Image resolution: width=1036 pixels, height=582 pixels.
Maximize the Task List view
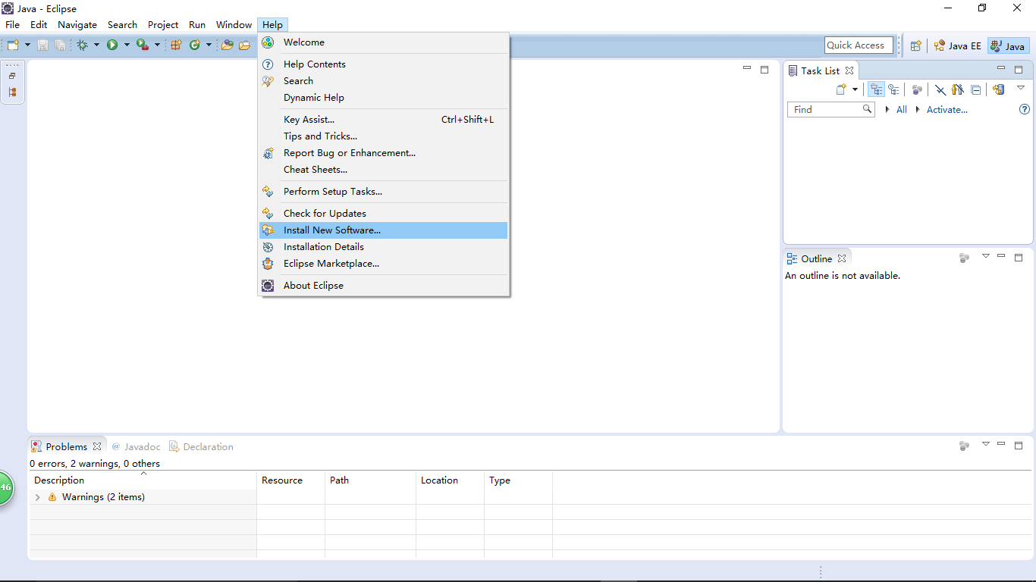(1019, 70)
